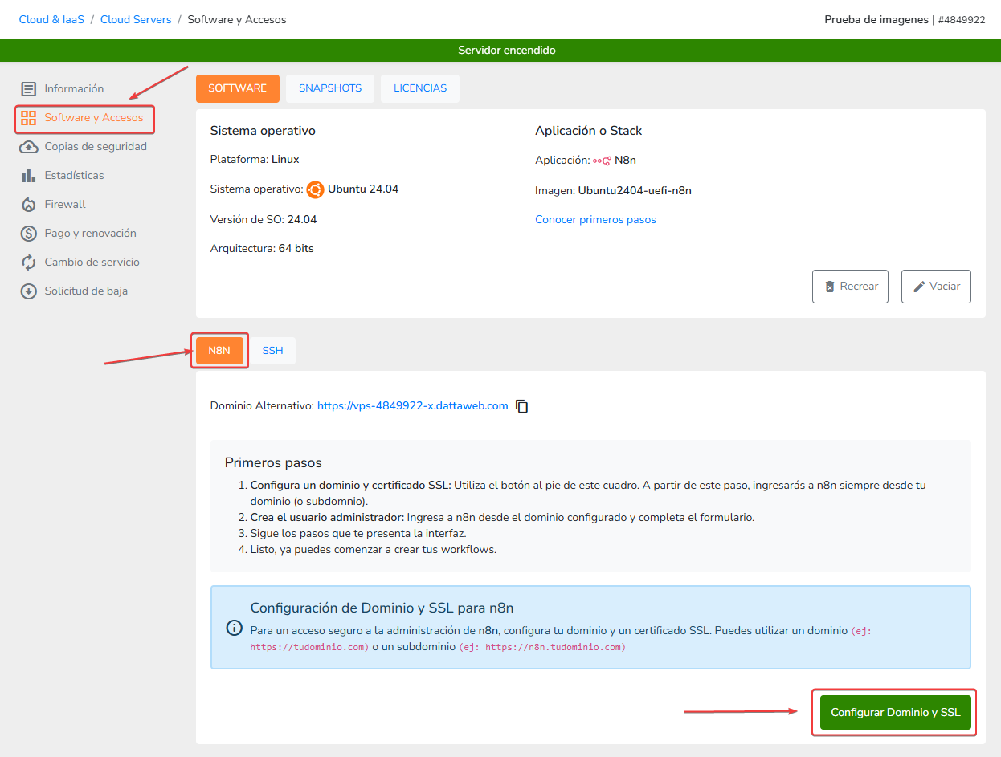Navigate to Cambio de servicio

[x=92, y=263]
